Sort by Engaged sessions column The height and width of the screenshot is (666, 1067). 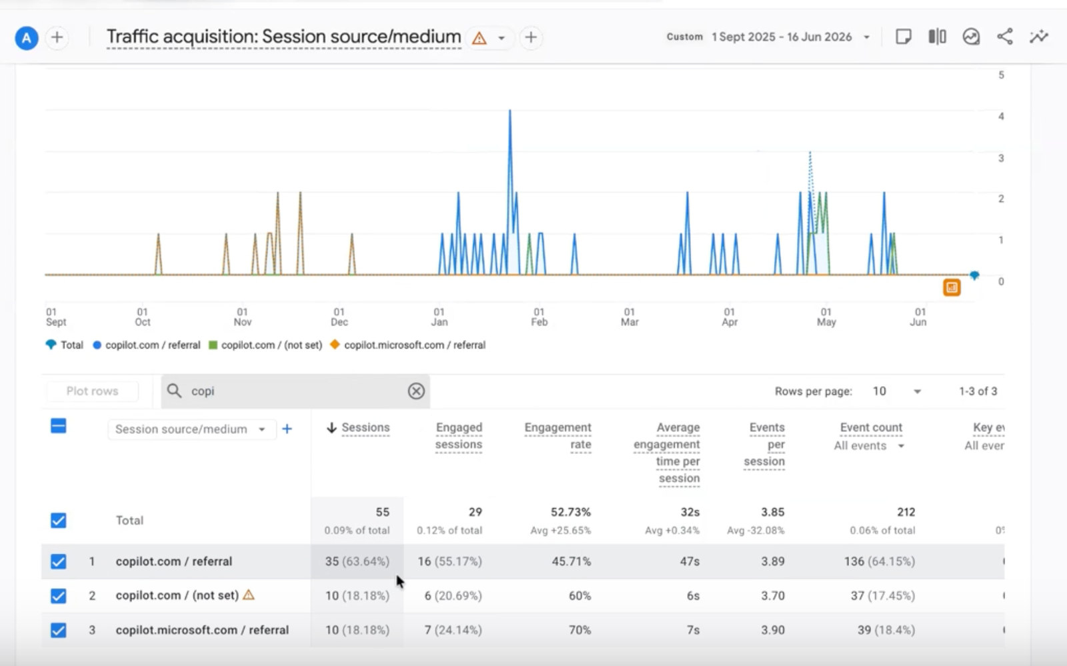tap(459, 436)
